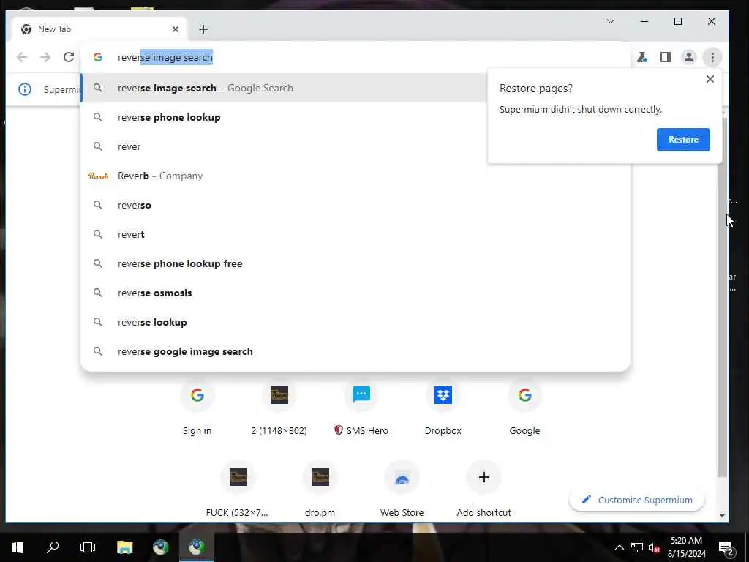This screenshot has height=562, width=749.
Task: Reload the page with refresh icon
Action: click(68, 57)
